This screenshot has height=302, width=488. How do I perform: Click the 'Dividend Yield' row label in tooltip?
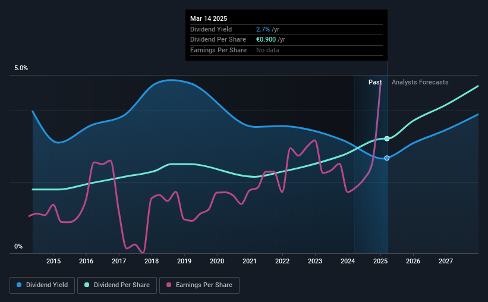[x=211, y=29]
